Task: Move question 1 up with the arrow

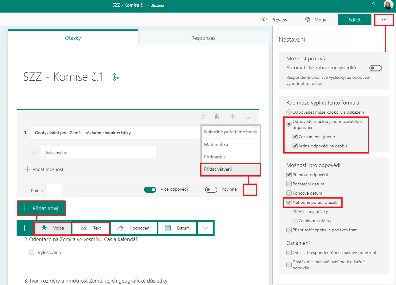Action: tap(233, 116)
